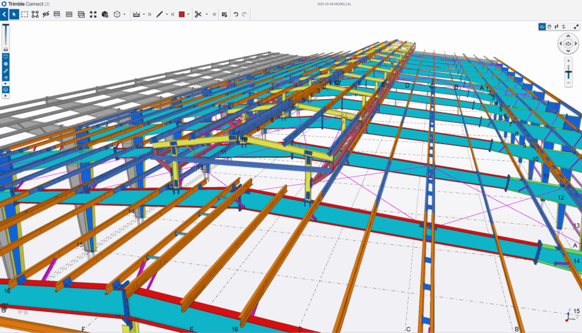582x333 pixels.
Task: Click the right arrow on navigation wheel
Action: click(x=576, y=43)
